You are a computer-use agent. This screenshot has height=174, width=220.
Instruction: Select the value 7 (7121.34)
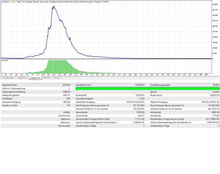(140, 119)
